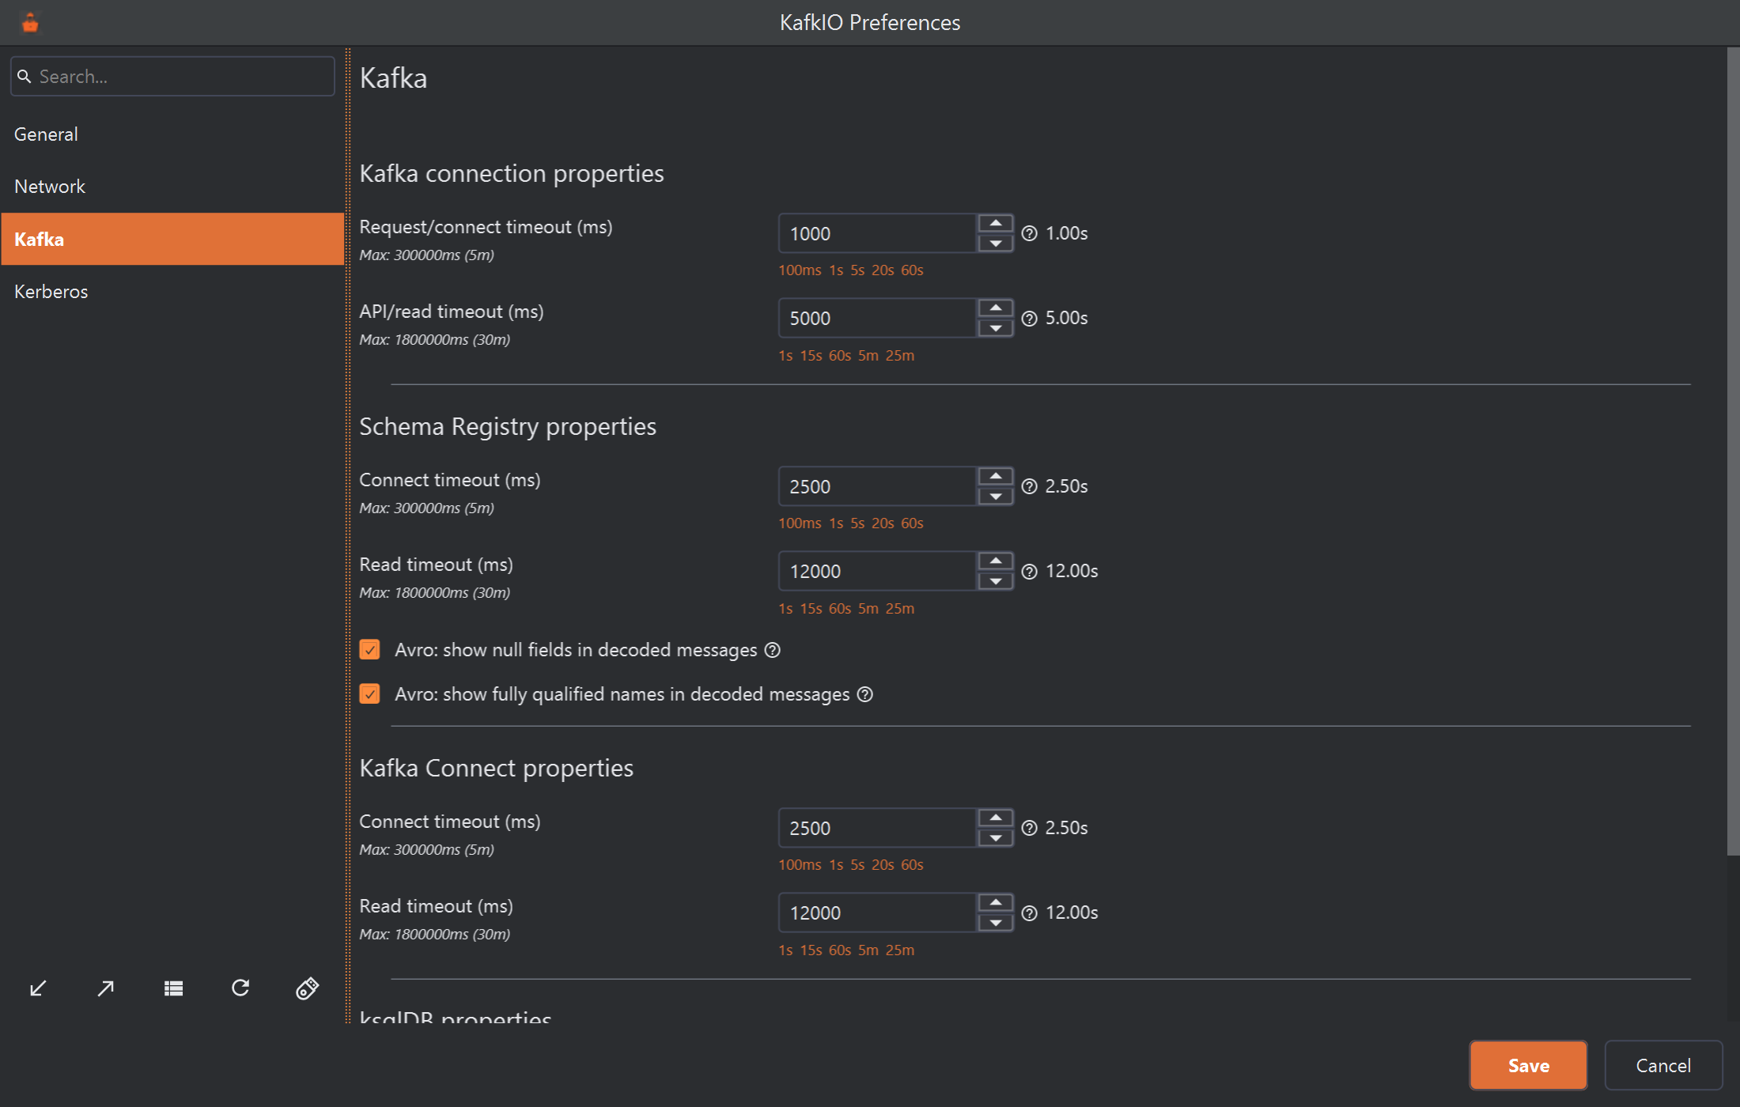Screen dimensions: 1740x1107
Task: Click help icon beside Kafka Connect Connect timeout
Action: (x=1029, y=828)
